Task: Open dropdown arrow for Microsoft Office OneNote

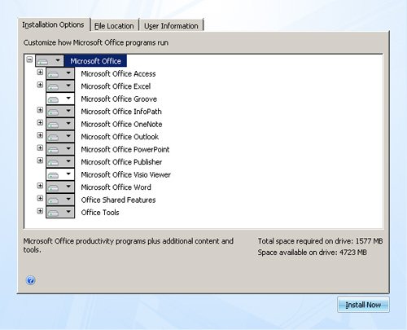Action: (x=68, y=124)
